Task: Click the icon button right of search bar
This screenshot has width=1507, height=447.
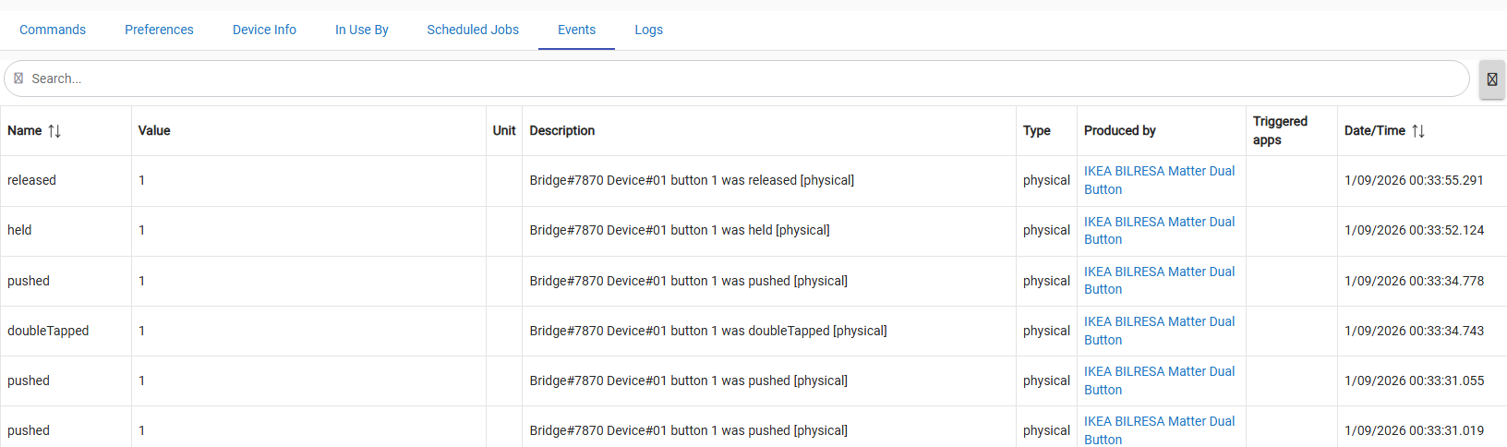Action: (x=1491, y=79)
